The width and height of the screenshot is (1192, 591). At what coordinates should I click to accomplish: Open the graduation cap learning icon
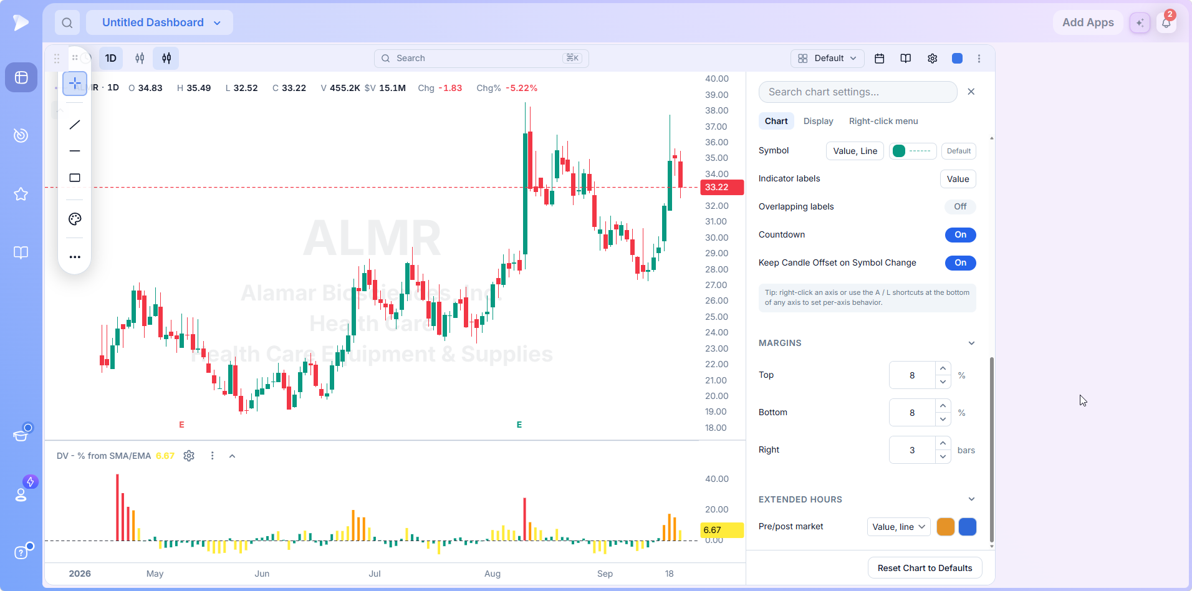click(x=21, y=435)
